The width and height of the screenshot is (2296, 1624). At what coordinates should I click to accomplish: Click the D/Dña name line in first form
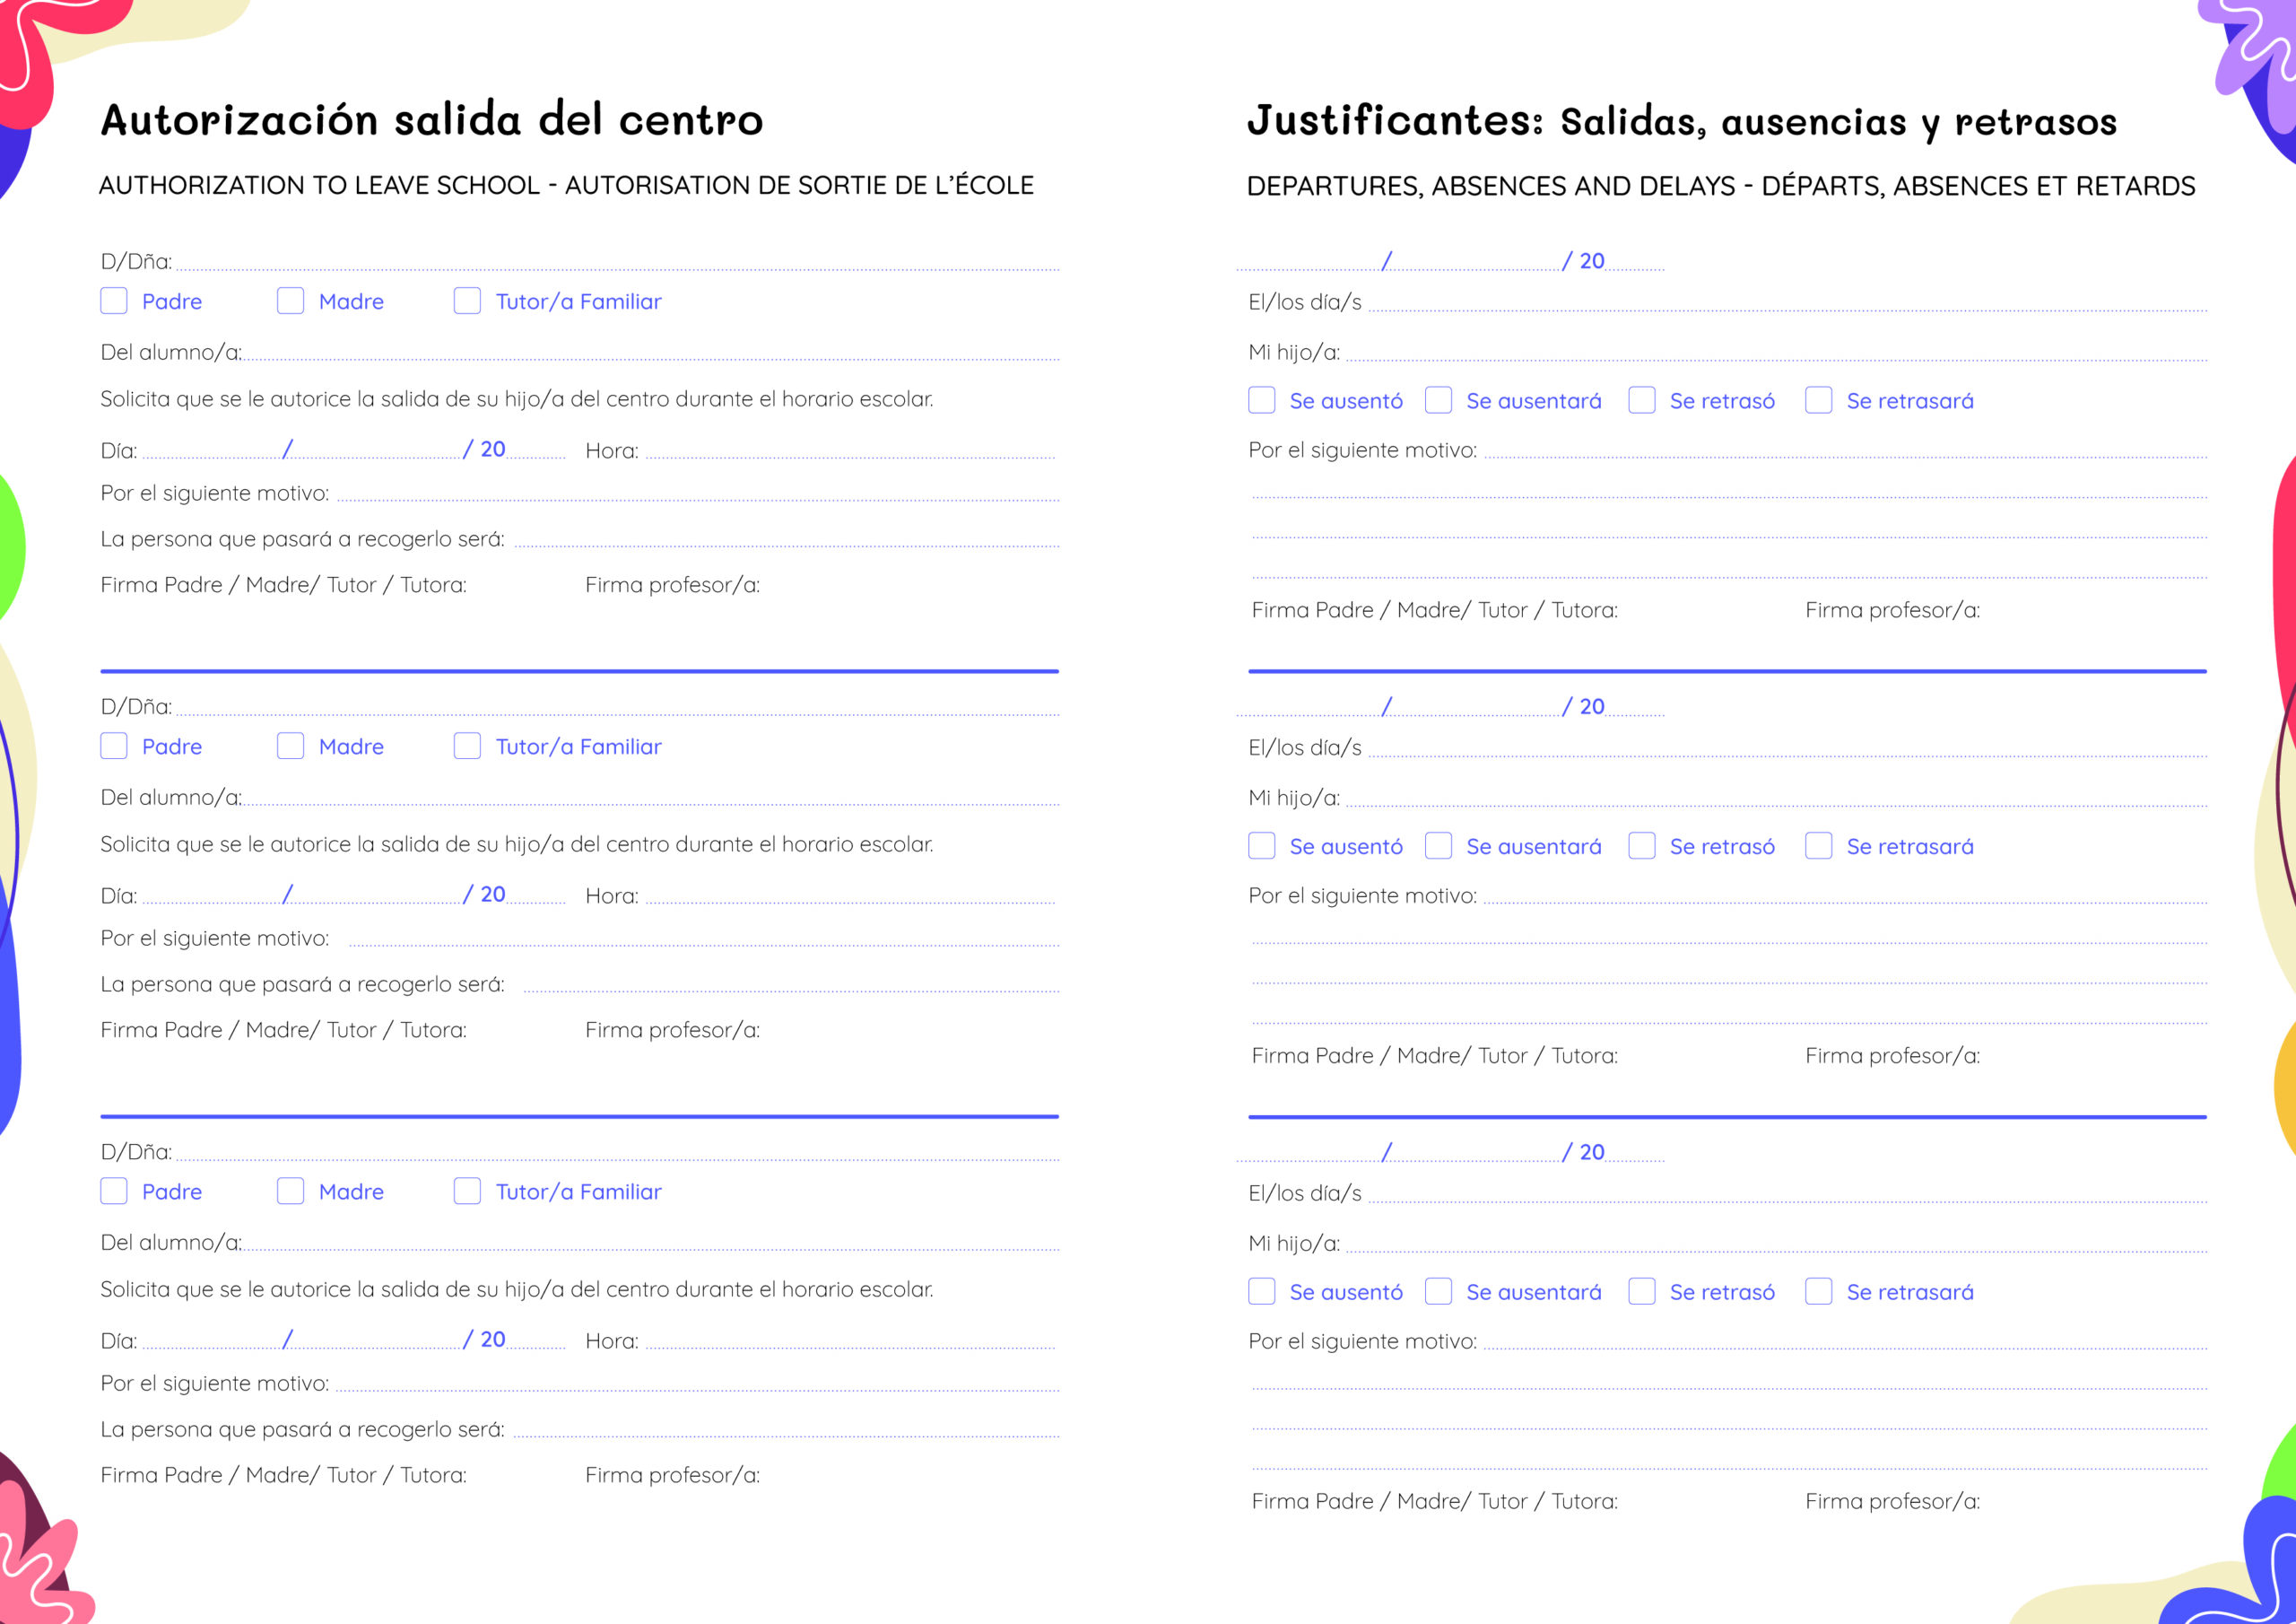(x=617, y=262)
